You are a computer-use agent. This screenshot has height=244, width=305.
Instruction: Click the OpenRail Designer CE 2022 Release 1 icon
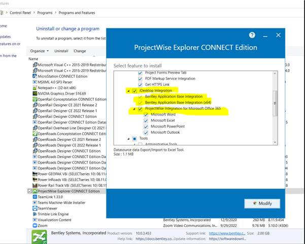tap(35, 111)
